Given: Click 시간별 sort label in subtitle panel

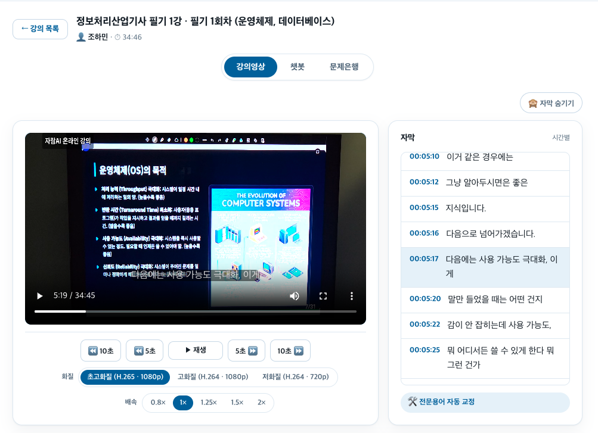Looking at the screenshot, I should click(561, 138).
